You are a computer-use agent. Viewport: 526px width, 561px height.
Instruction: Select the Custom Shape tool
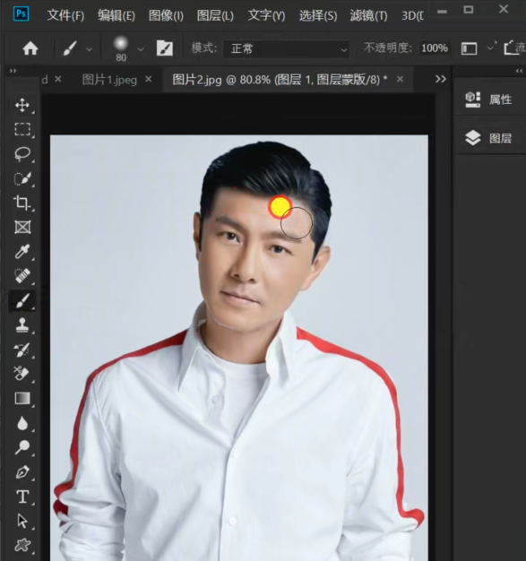[x=22, y=545]
